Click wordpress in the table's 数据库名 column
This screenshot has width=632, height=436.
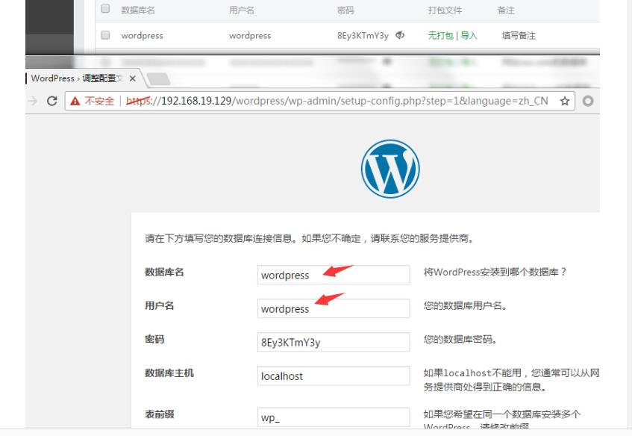142,36
